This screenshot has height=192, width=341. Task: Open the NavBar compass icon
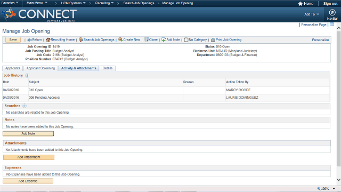(x=332, y=12)
